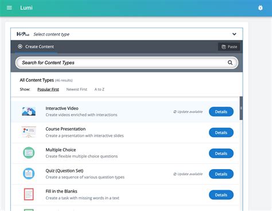Image resolution: width=272 pixels, height=211 pixels.
Task: Click Update available for Interactive Video
Action: coord(188,112)
